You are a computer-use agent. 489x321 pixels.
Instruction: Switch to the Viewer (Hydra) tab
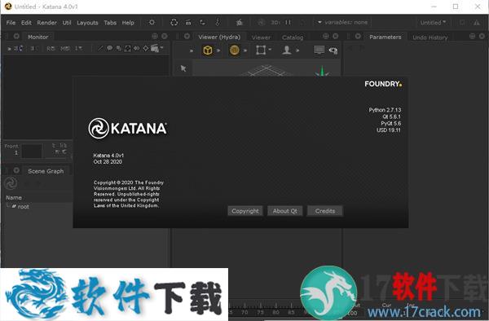(219, 37)
